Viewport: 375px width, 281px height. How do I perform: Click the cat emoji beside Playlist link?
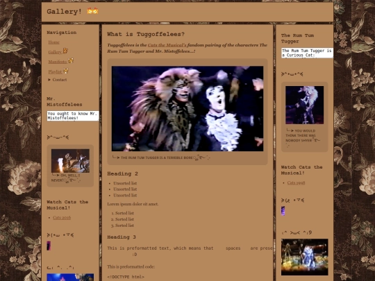[x=65, y=71]
